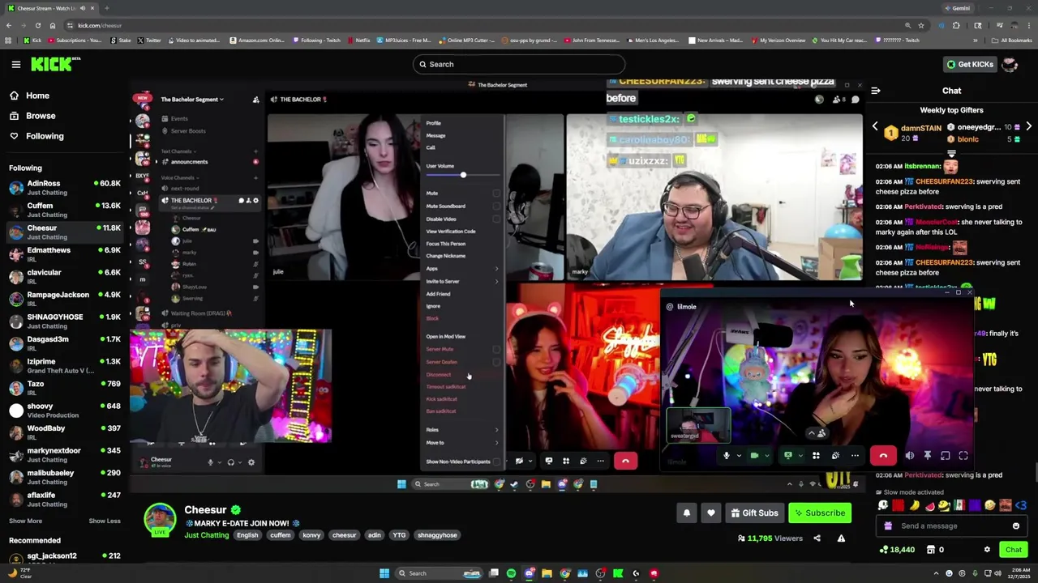Open the Windows Start button
This screenshot has width=1038, height=583.
[x=384, y=573]
